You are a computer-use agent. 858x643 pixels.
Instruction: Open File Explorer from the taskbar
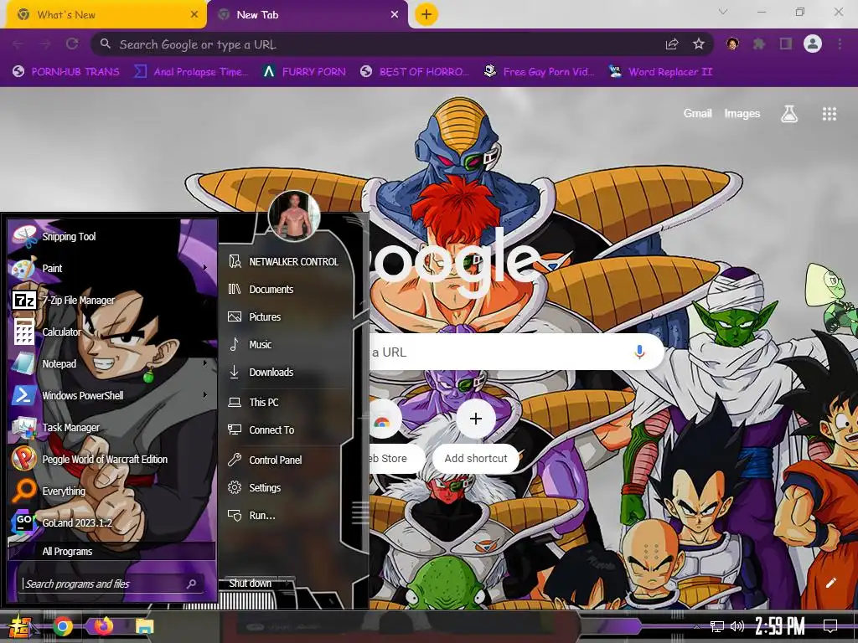(144, 626)
